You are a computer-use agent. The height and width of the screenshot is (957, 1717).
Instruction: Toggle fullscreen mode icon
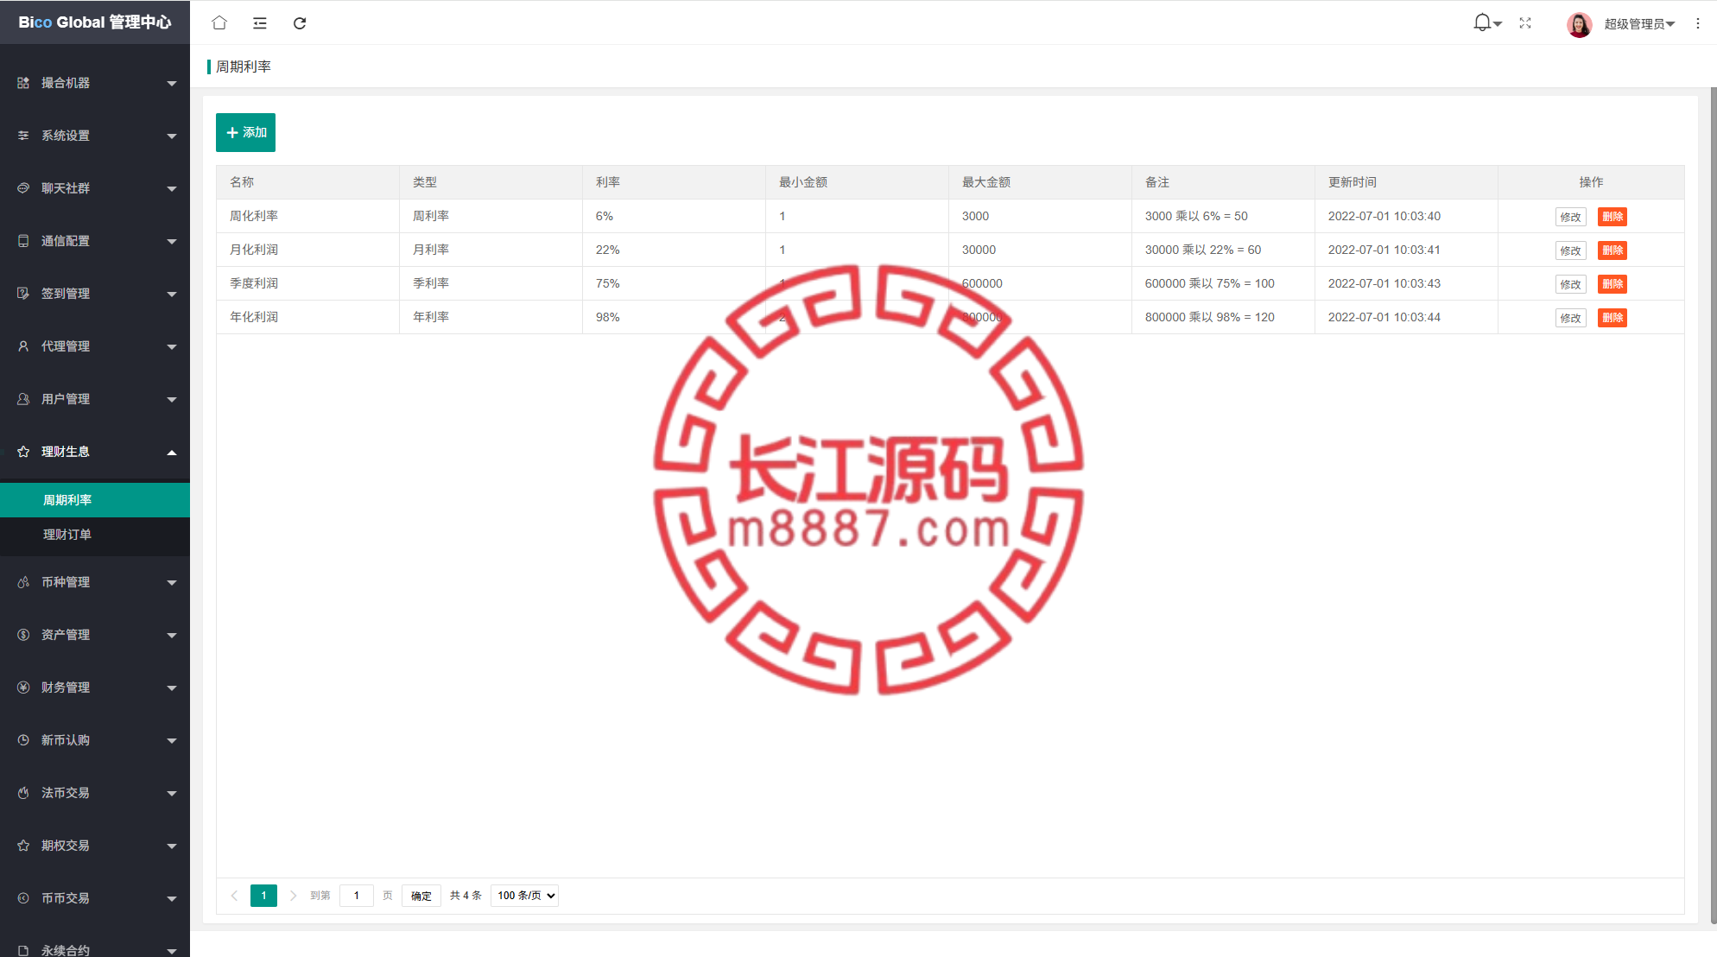point(1525,23)
